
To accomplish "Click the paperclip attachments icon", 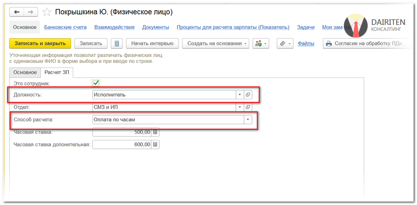I will coord(285,43).
